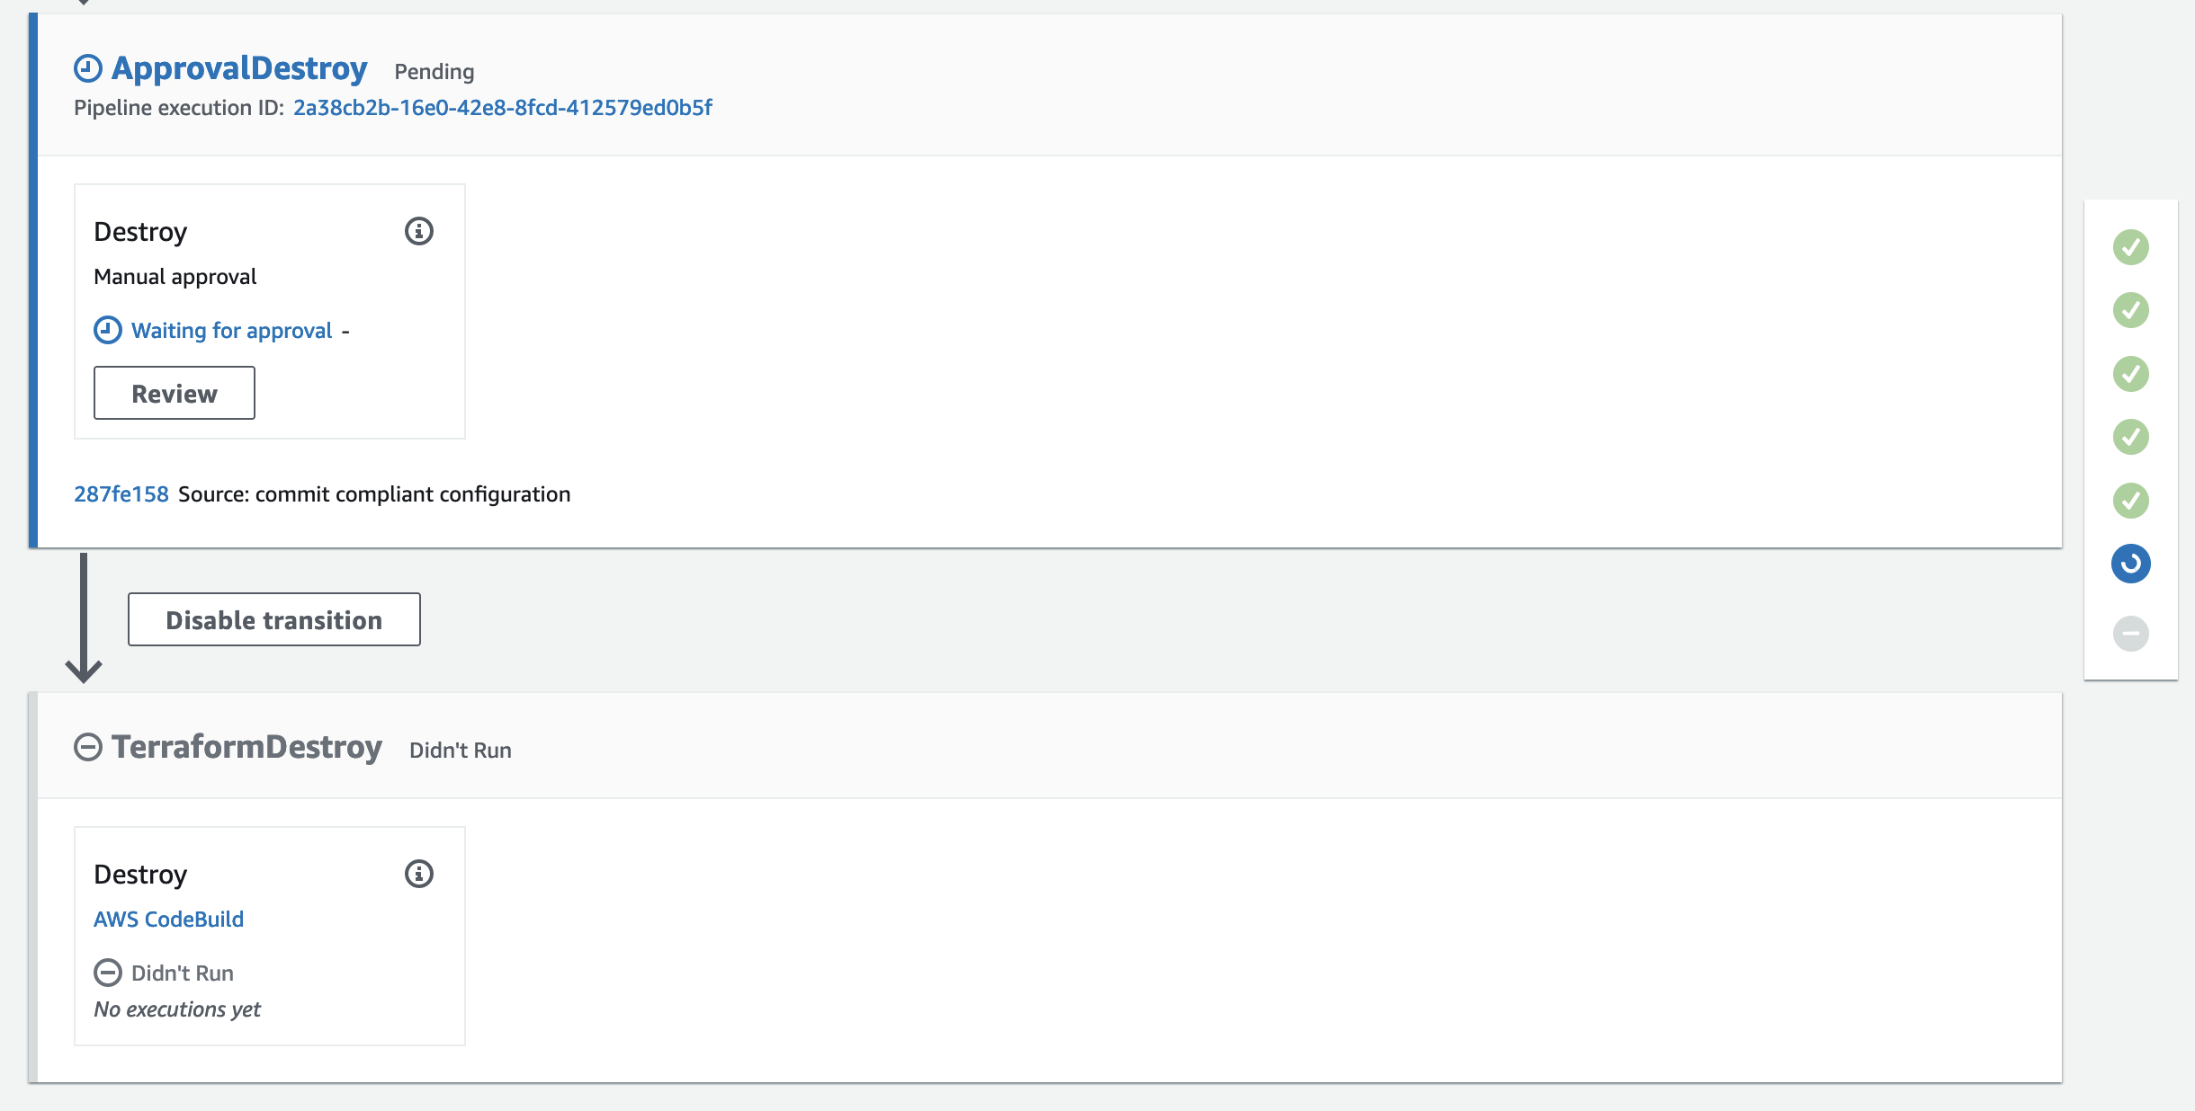This screenshot has height=1111, width=2195.
Task: Open info icon on the AWS CodeBuild Destroy card
Action: (x=419, y=874)
